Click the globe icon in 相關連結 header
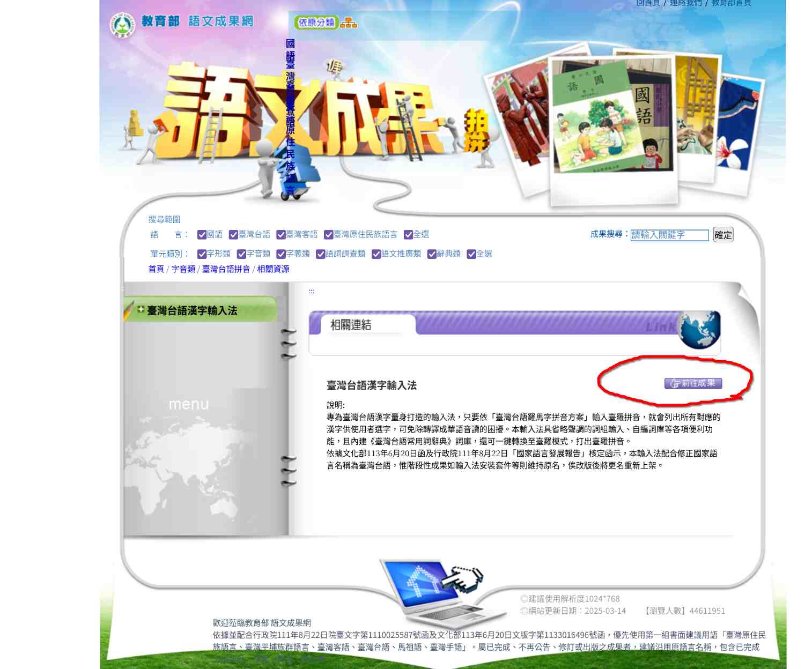The image size is (805, 669). point(699,329)
